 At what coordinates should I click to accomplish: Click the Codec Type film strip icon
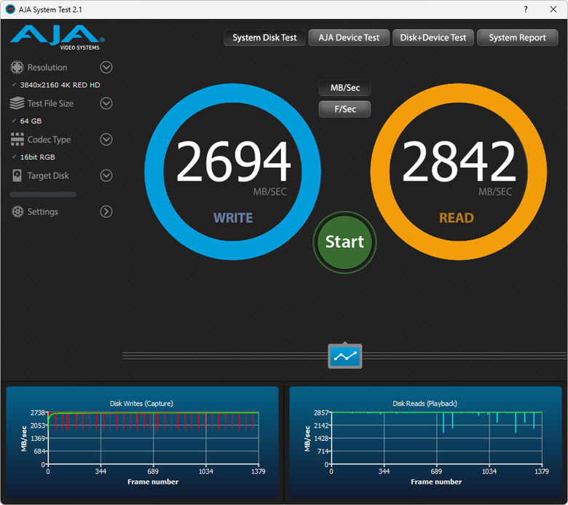(17, 139)
